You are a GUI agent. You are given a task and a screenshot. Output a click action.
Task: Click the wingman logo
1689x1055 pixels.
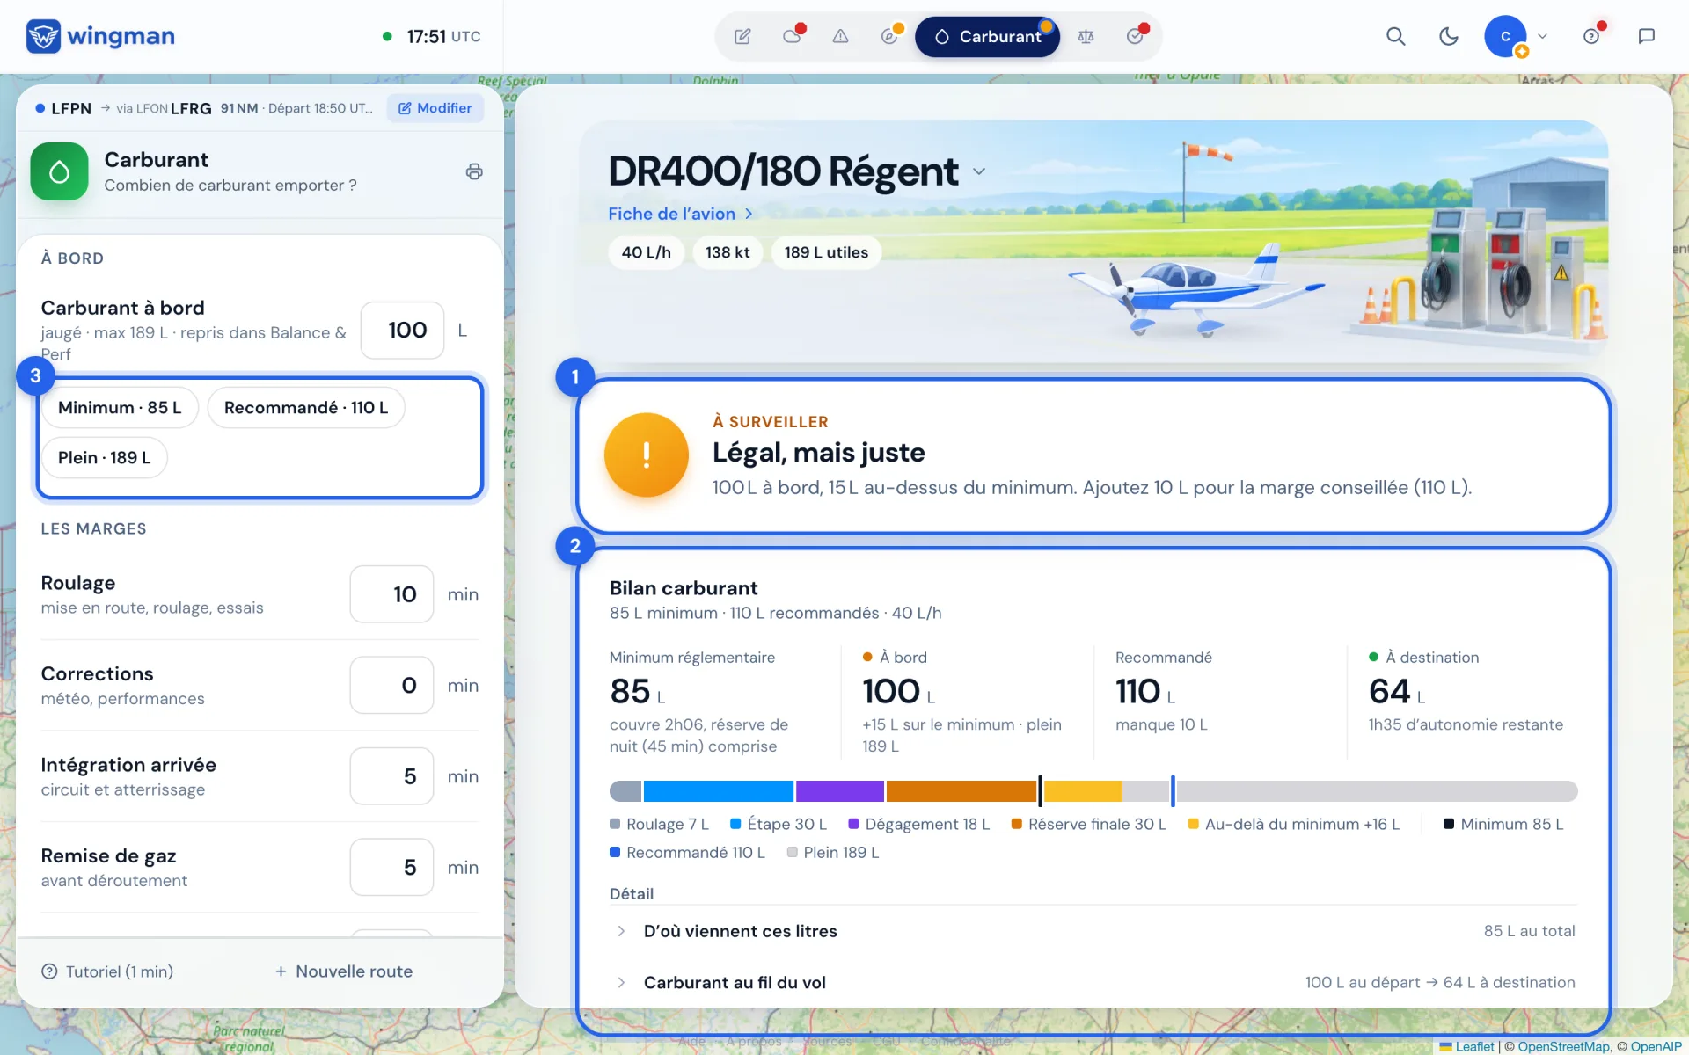tap(100, 36)
